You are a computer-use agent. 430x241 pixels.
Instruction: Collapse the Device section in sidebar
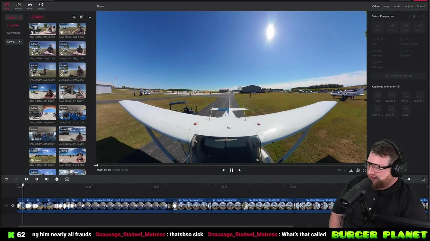point(19,42)
